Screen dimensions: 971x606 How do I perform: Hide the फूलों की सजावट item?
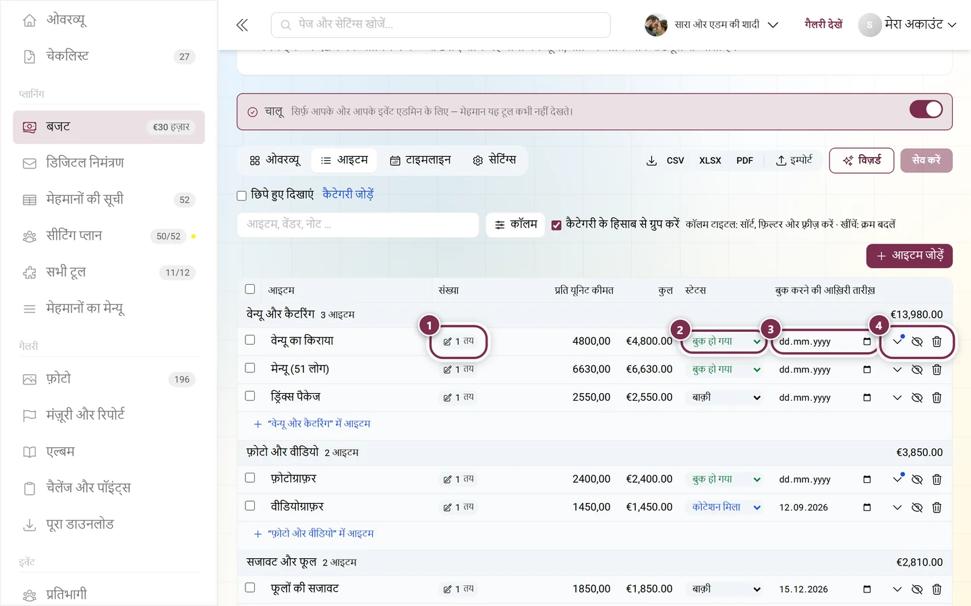(x=917, y=589)
